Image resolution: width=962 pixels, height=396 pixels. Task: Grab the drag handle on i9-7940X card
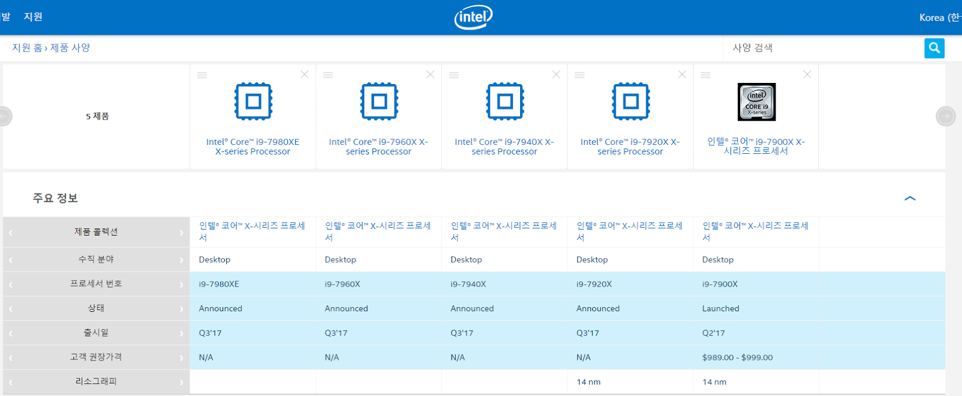454,75
